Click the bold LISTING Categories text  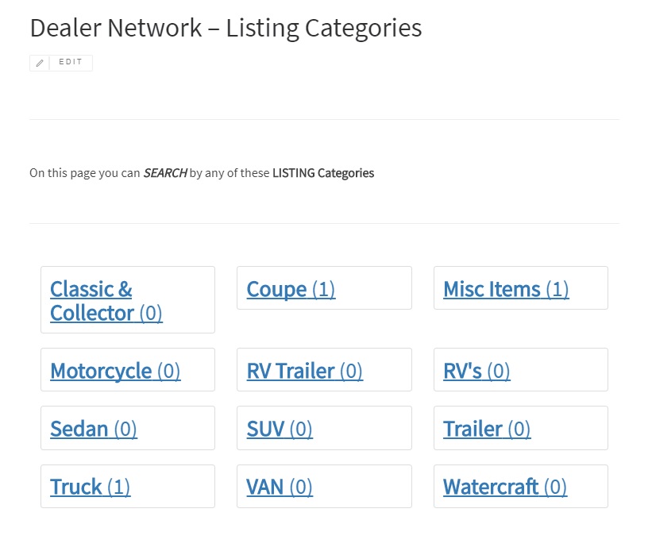pyautogui.click(x=323, y=173)
